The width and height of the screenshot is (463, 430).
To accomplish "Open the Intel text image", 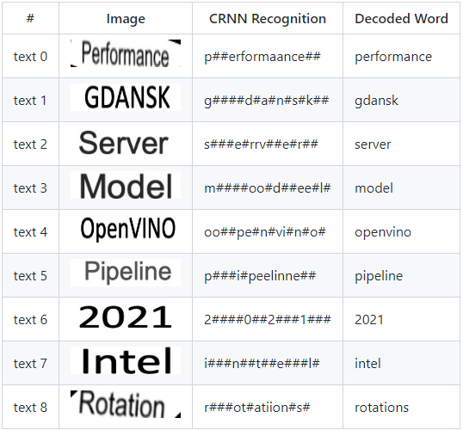I will pyautogui.click(x=126, y=360).
